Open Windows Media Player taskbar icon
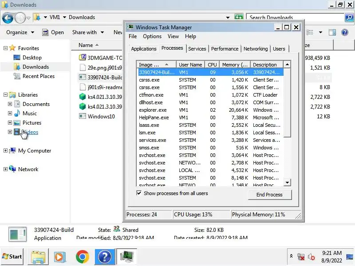 [60, 257]
